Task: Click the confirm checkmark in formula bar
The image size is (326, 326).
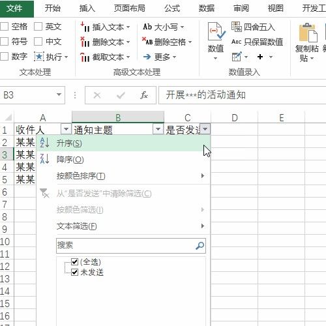Action: (x=121, y=95)
